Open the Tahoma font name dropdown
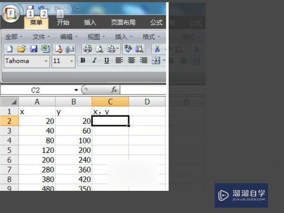Screen dimensions: 284x213 coord(46,61)
